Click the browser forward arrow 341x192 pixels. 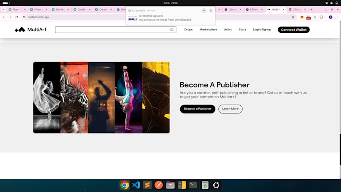[x=10, y=17]
